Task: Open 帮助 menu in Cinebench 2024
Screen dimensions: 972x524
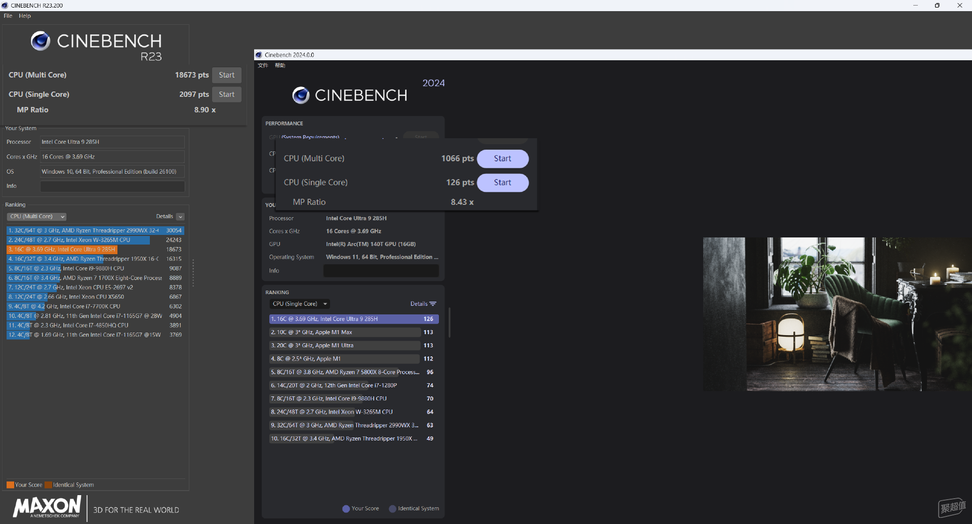Action: click(280, 65)
